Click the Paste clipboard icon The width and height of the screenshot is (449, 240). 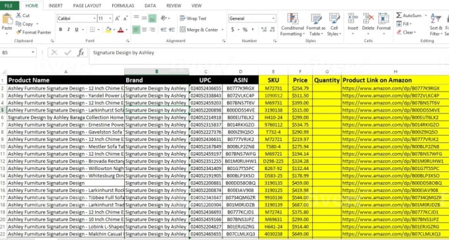click(x=7, y=19)
